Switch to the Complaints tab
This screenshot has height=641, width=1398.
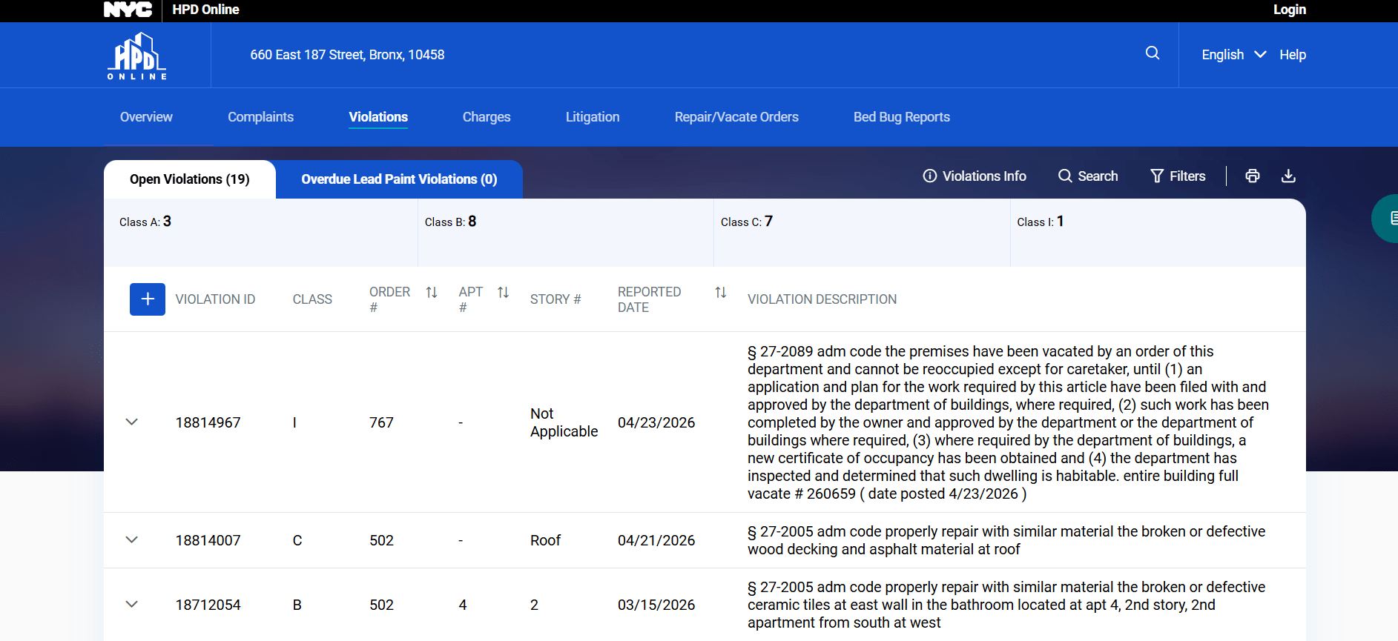click(260, 117)
